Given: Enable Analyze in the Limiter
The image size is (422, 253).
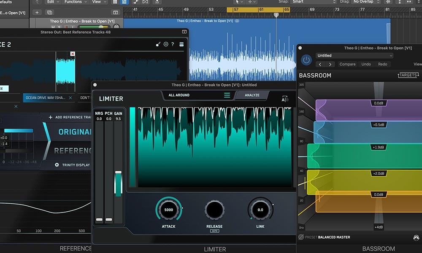Looking at the screenshot, I should [x=252, y=95].
